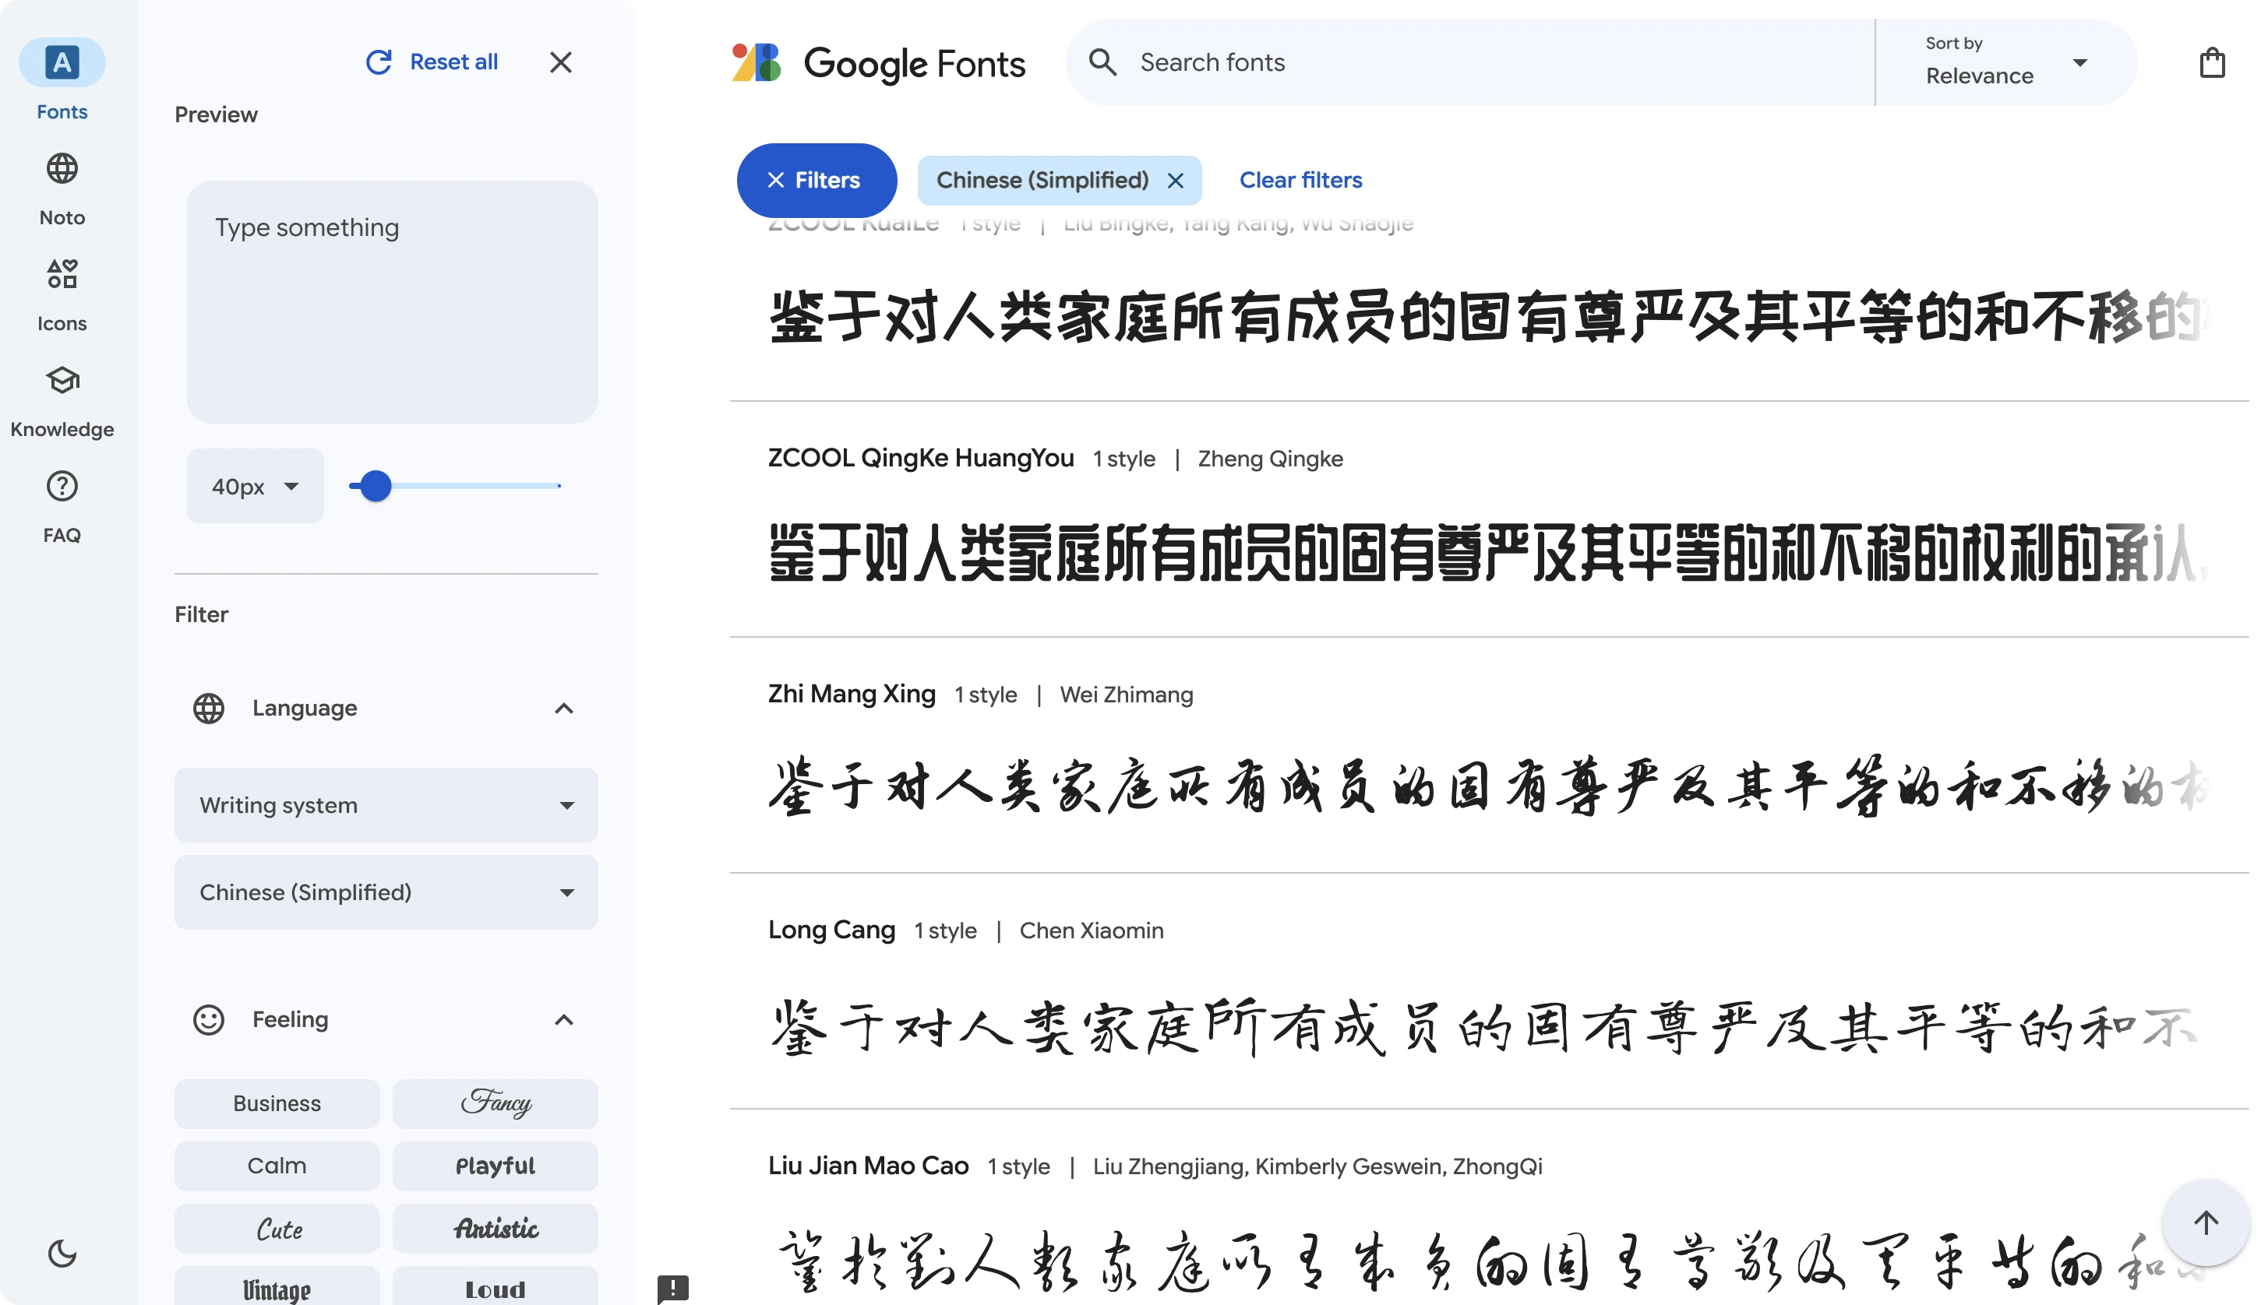Click the Clear filters link
Viewport: 2261px width, 1305px height.
pyautogui.click(x=1300, y=180)
